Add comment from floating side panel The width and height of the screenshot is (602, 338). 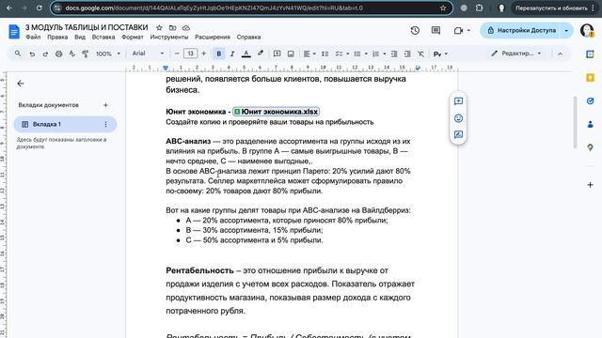[458, 101]
